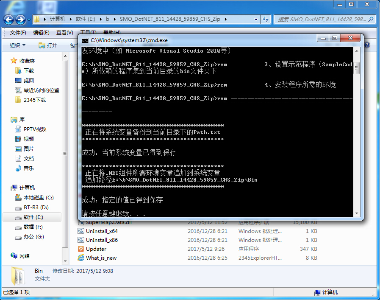380x300 pixels.
Task: Expand address bar history dropdown arrow
Action: pos(256,19)
